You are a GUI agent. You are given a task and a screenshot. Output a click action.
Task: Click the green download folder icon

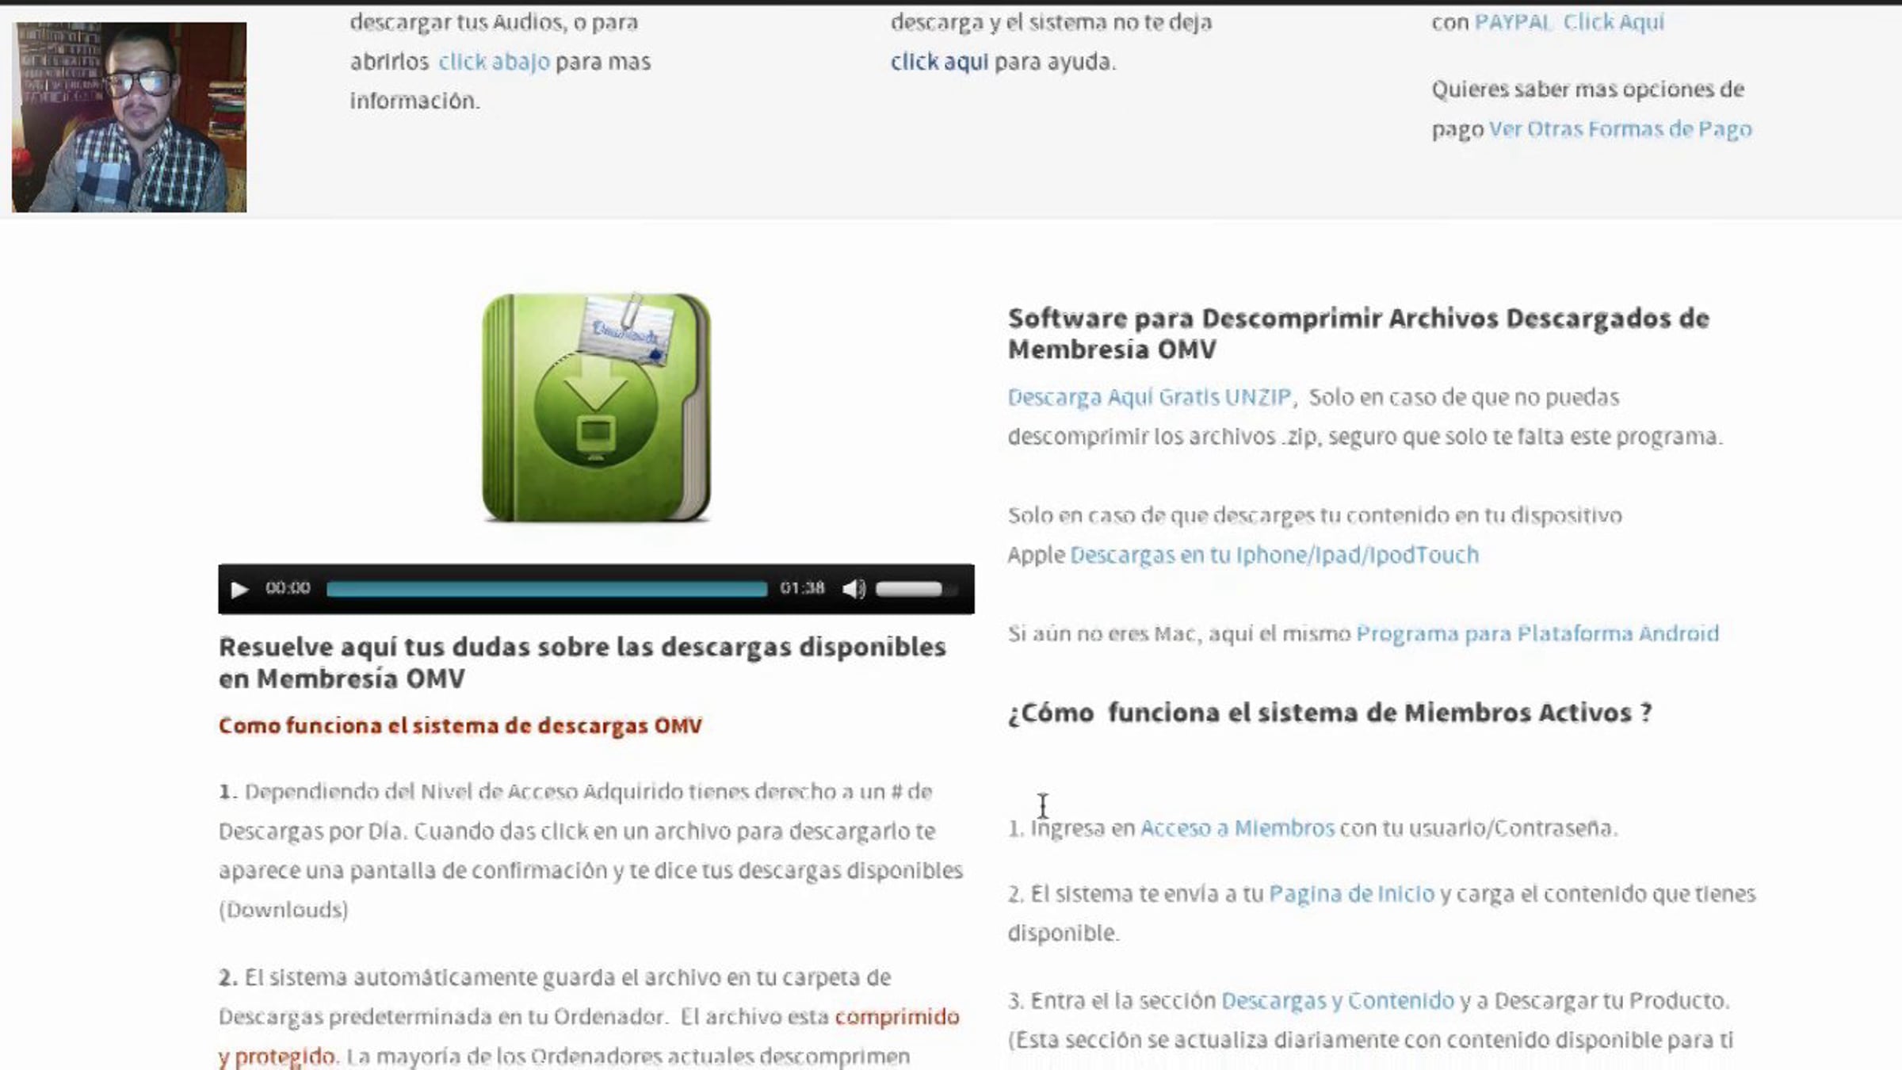pos(596,407)
